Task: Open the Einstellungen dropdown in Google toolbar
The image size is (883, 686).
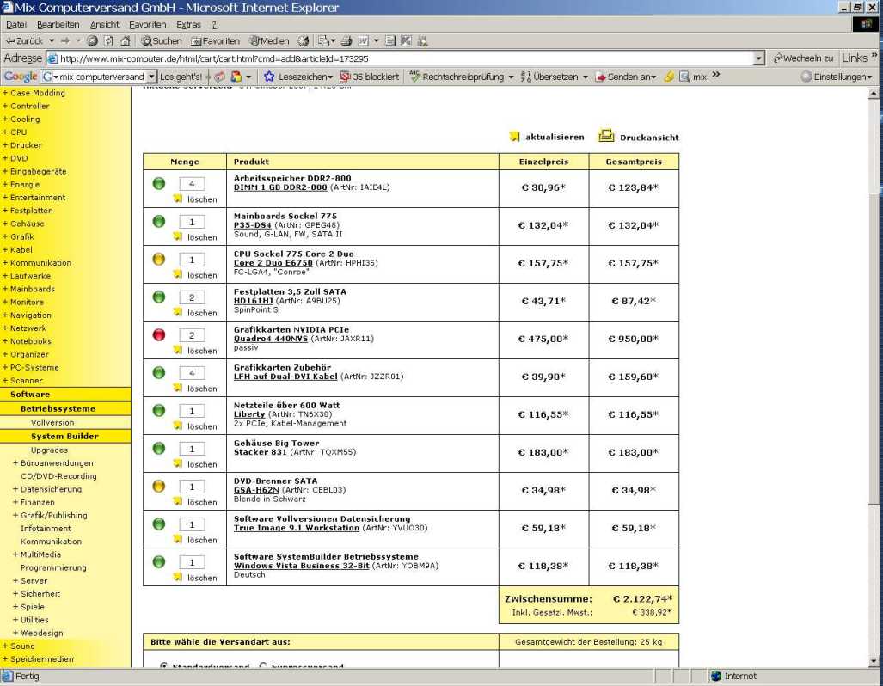Action: click(836, 77)
